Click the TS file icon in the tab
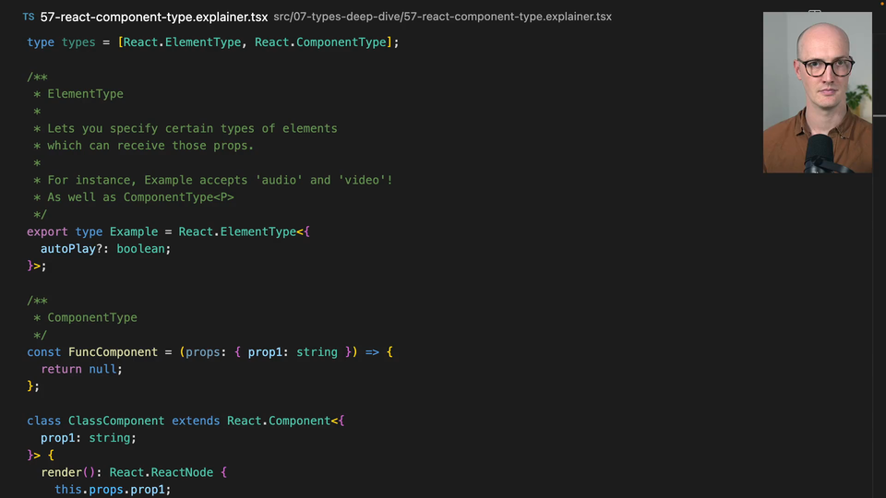Image resolution: width=886 pixels, height=498 pixels. click(x=29, y=18)
